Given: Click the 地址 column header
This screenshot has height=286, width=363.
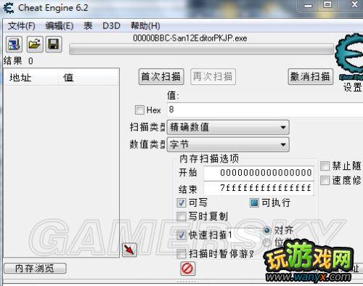Looking at the screenshot, I should (x=31, y=78).
